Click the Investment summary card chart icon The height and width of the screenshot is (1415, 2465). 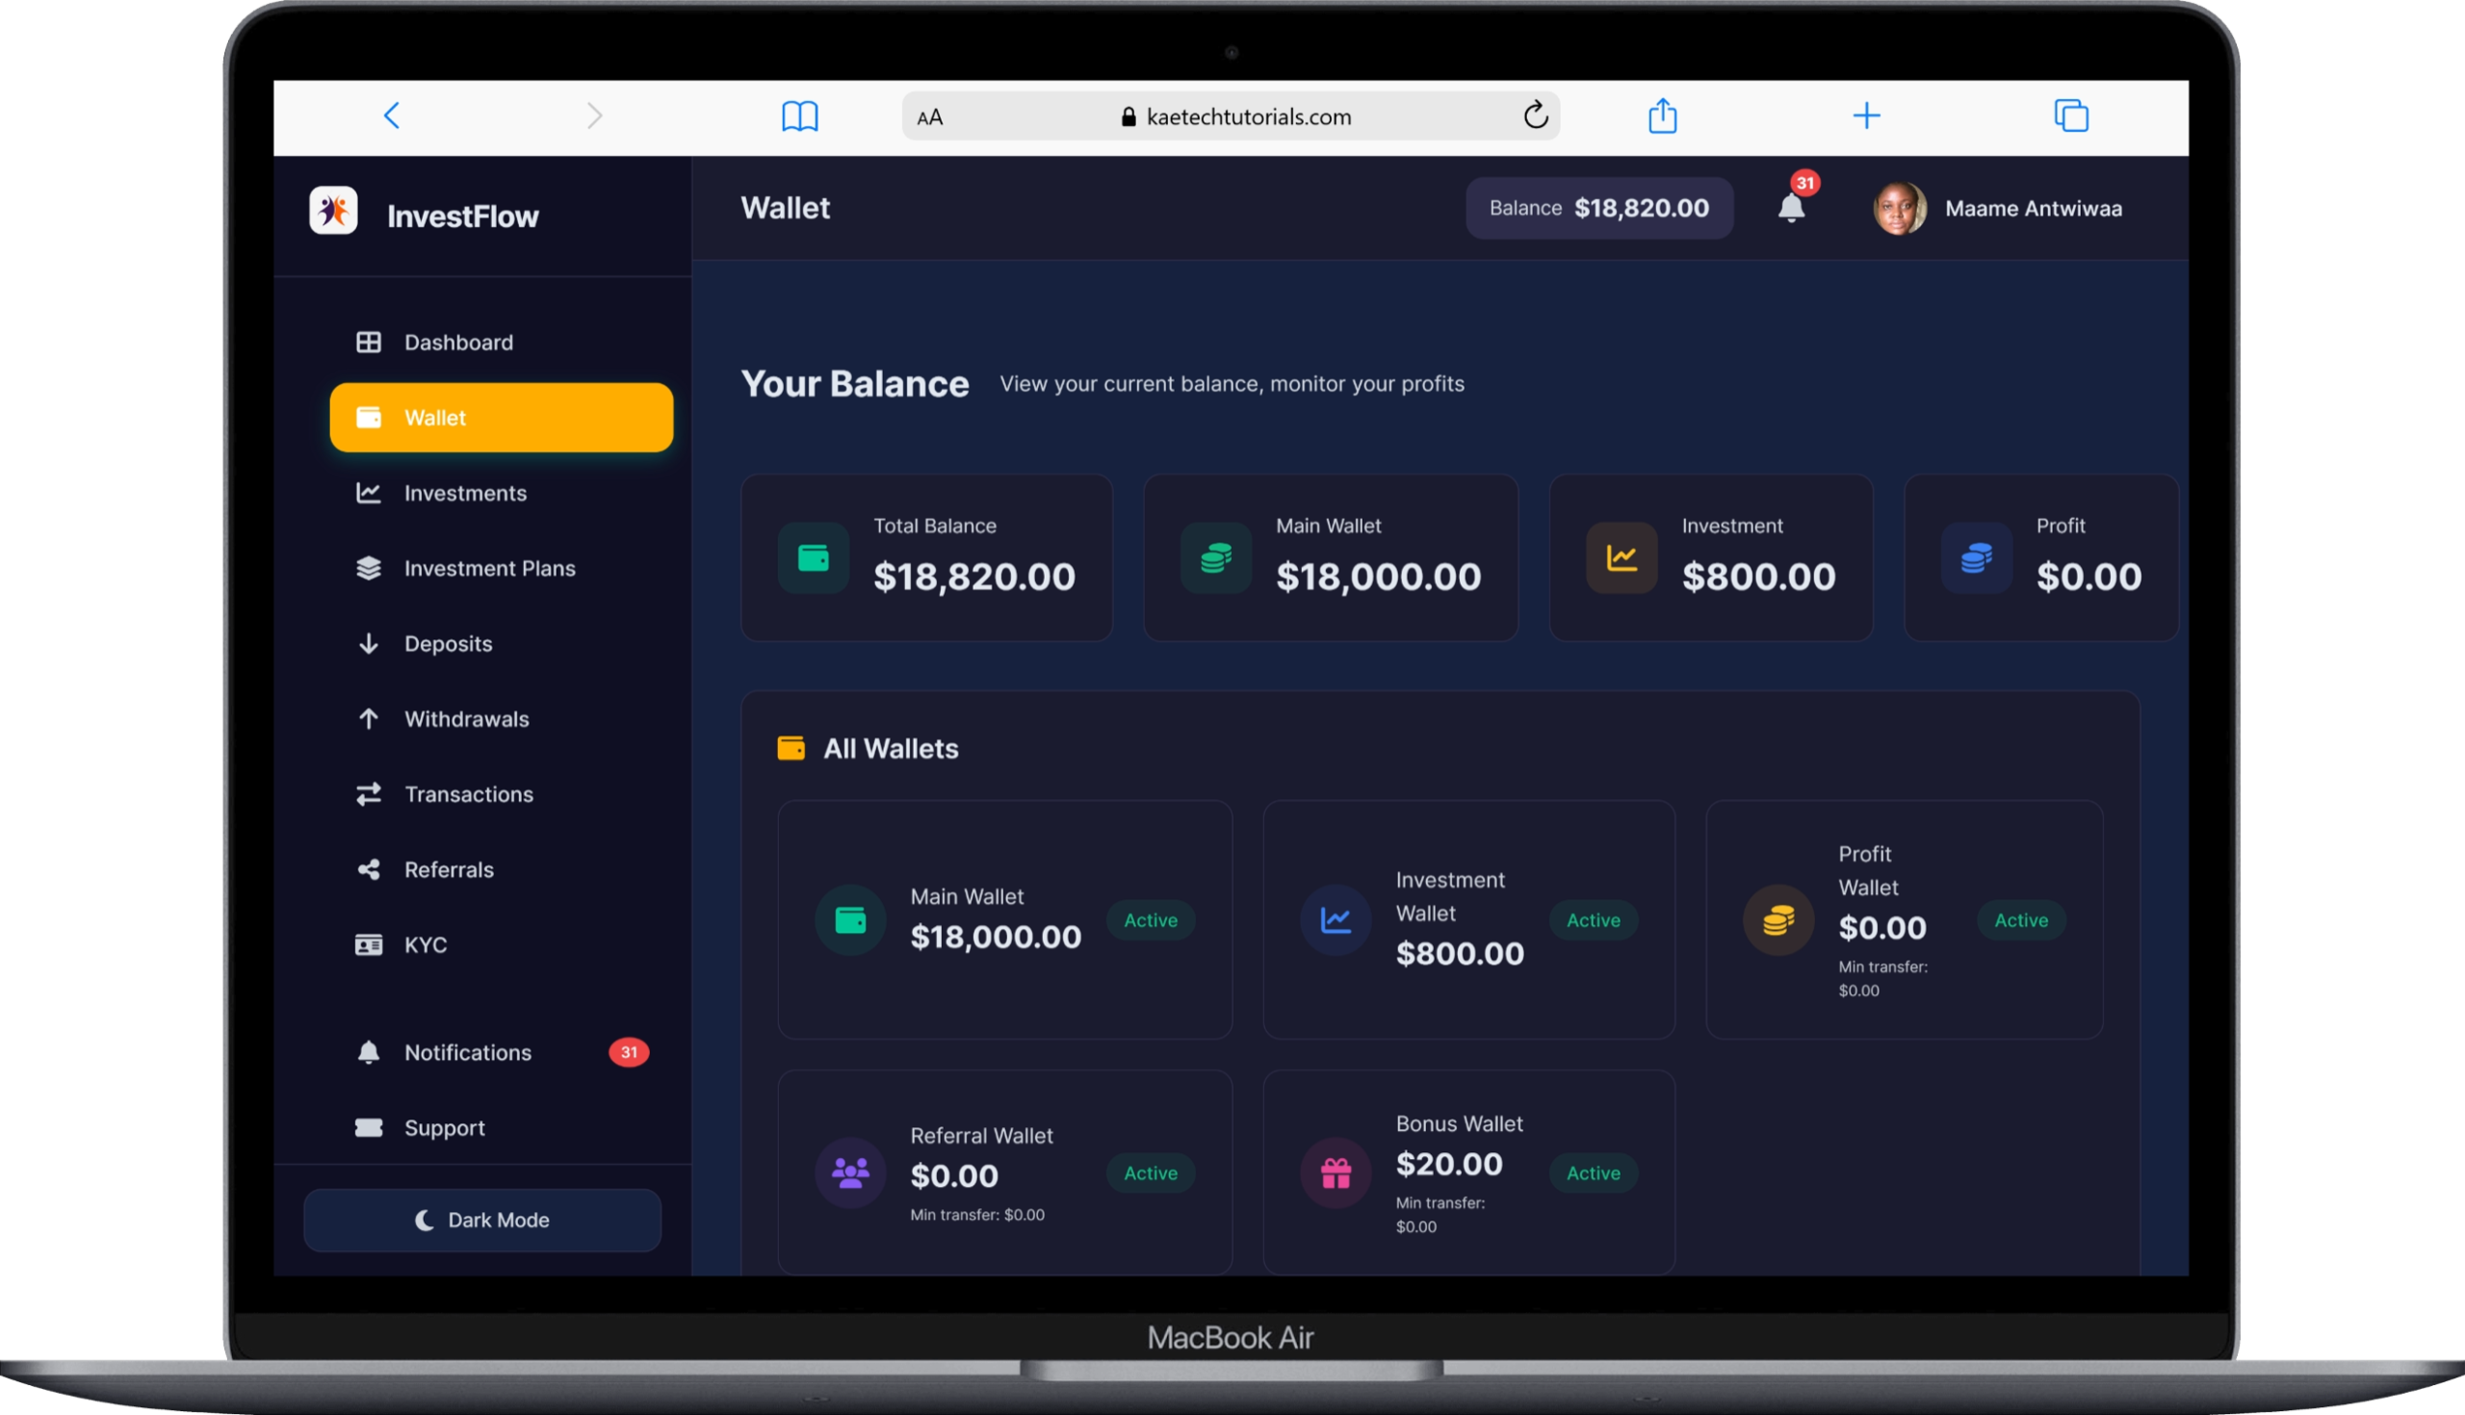1622,558
